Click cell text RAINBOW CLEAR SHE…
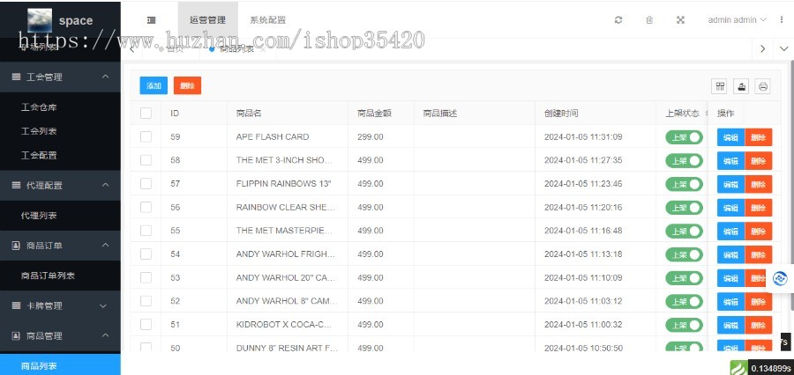 pos(285,207)
